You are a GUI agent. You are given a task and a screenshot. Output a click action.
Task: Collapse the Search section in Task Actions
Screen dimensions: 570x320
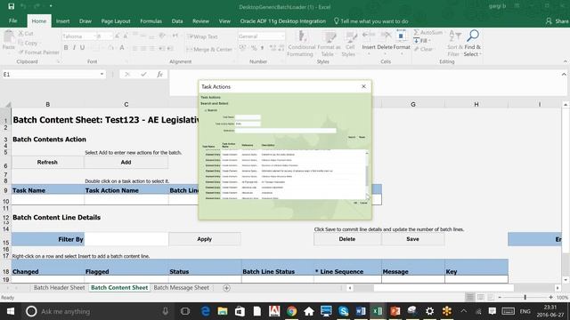click(x=206, y=110)
